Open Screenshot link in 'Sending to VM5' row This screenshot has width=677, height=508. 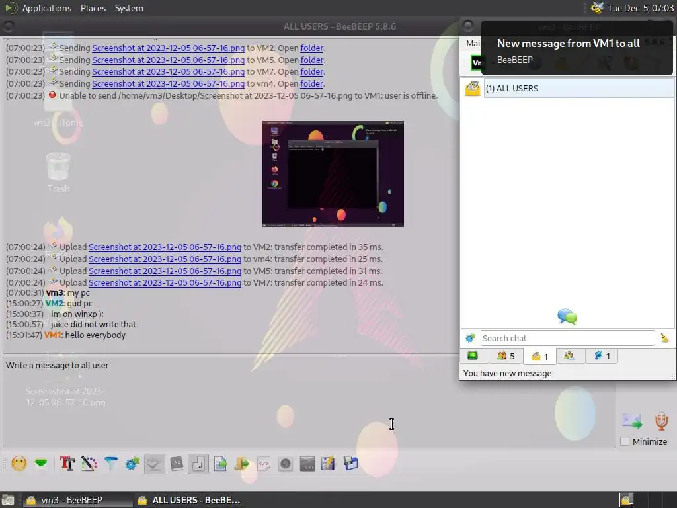pos(168,60)
